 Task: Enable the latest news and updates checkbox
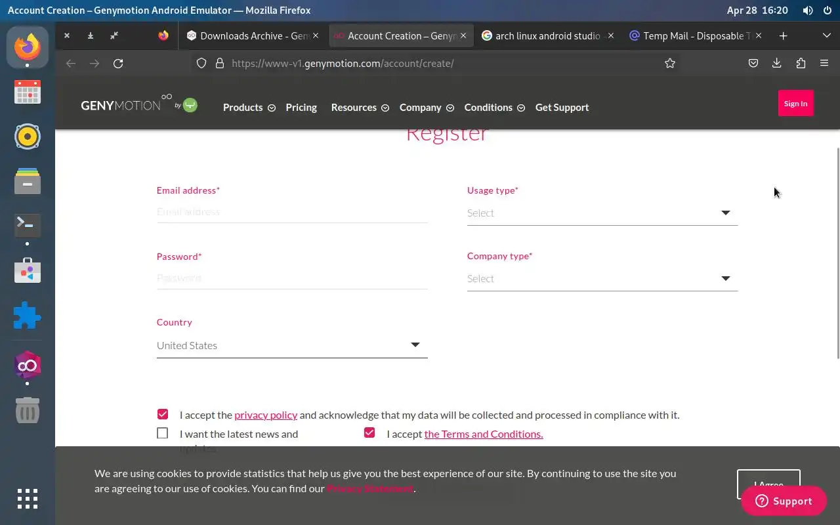(x=163, y=433)
